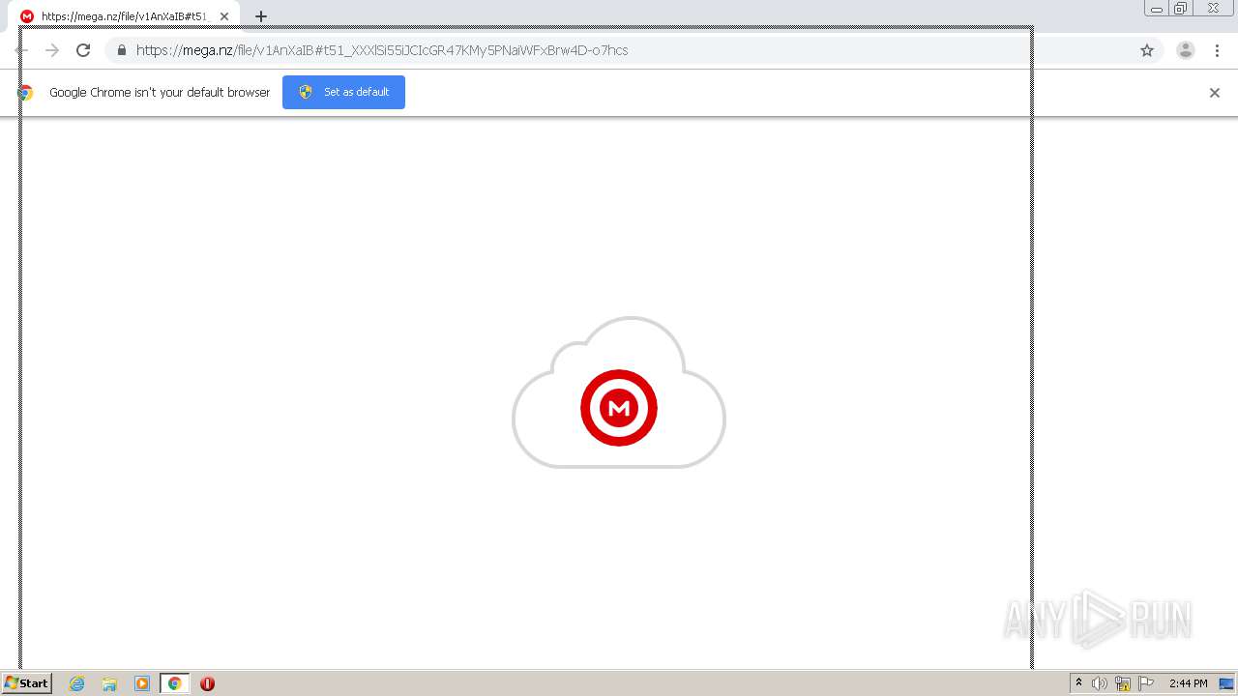The height and width of the screenshot is (696, 1238).
Task: Restore down the Chrome window
Action: coord(1181,9)
